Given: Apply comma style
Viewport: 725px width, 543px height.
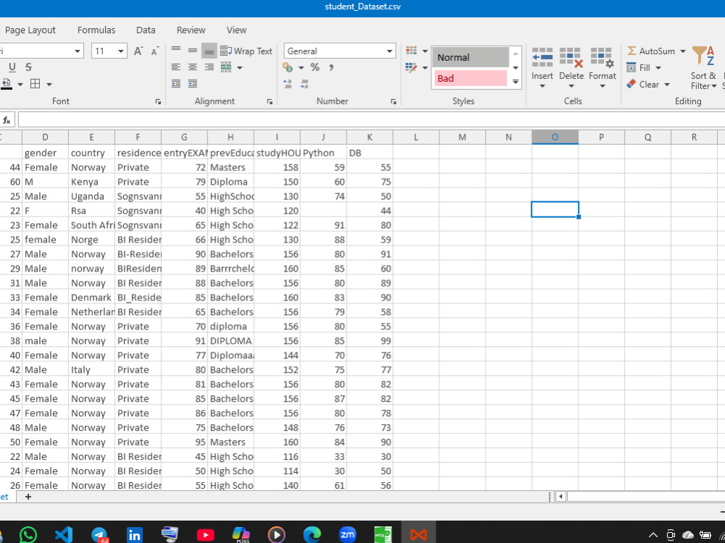Looking at the screenshot, I should point(331,67).
